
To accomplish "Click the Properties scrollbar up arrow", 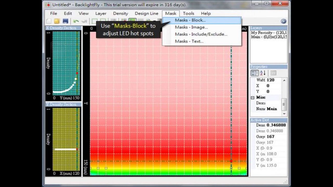I will (x=284, y=80).
